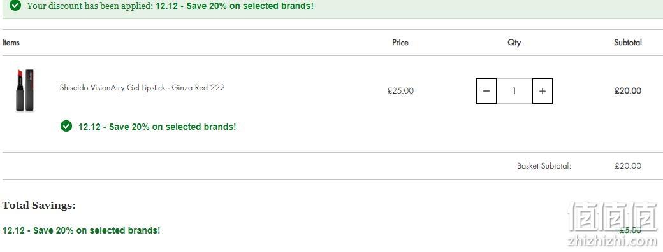Click the Basket Subtotal £20.00 amount
663x252 pixels.
click(x=628, y=166)
